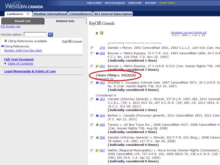The height and width of the screenshot is (165, 220).
Task: Click the Go button for KeyCite citation
Action: [50, 34]
